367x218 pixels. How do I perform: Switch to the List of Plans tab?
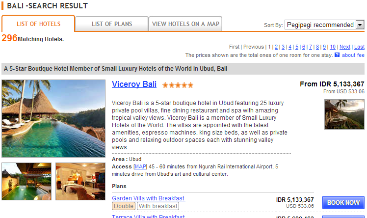[112, 24]
